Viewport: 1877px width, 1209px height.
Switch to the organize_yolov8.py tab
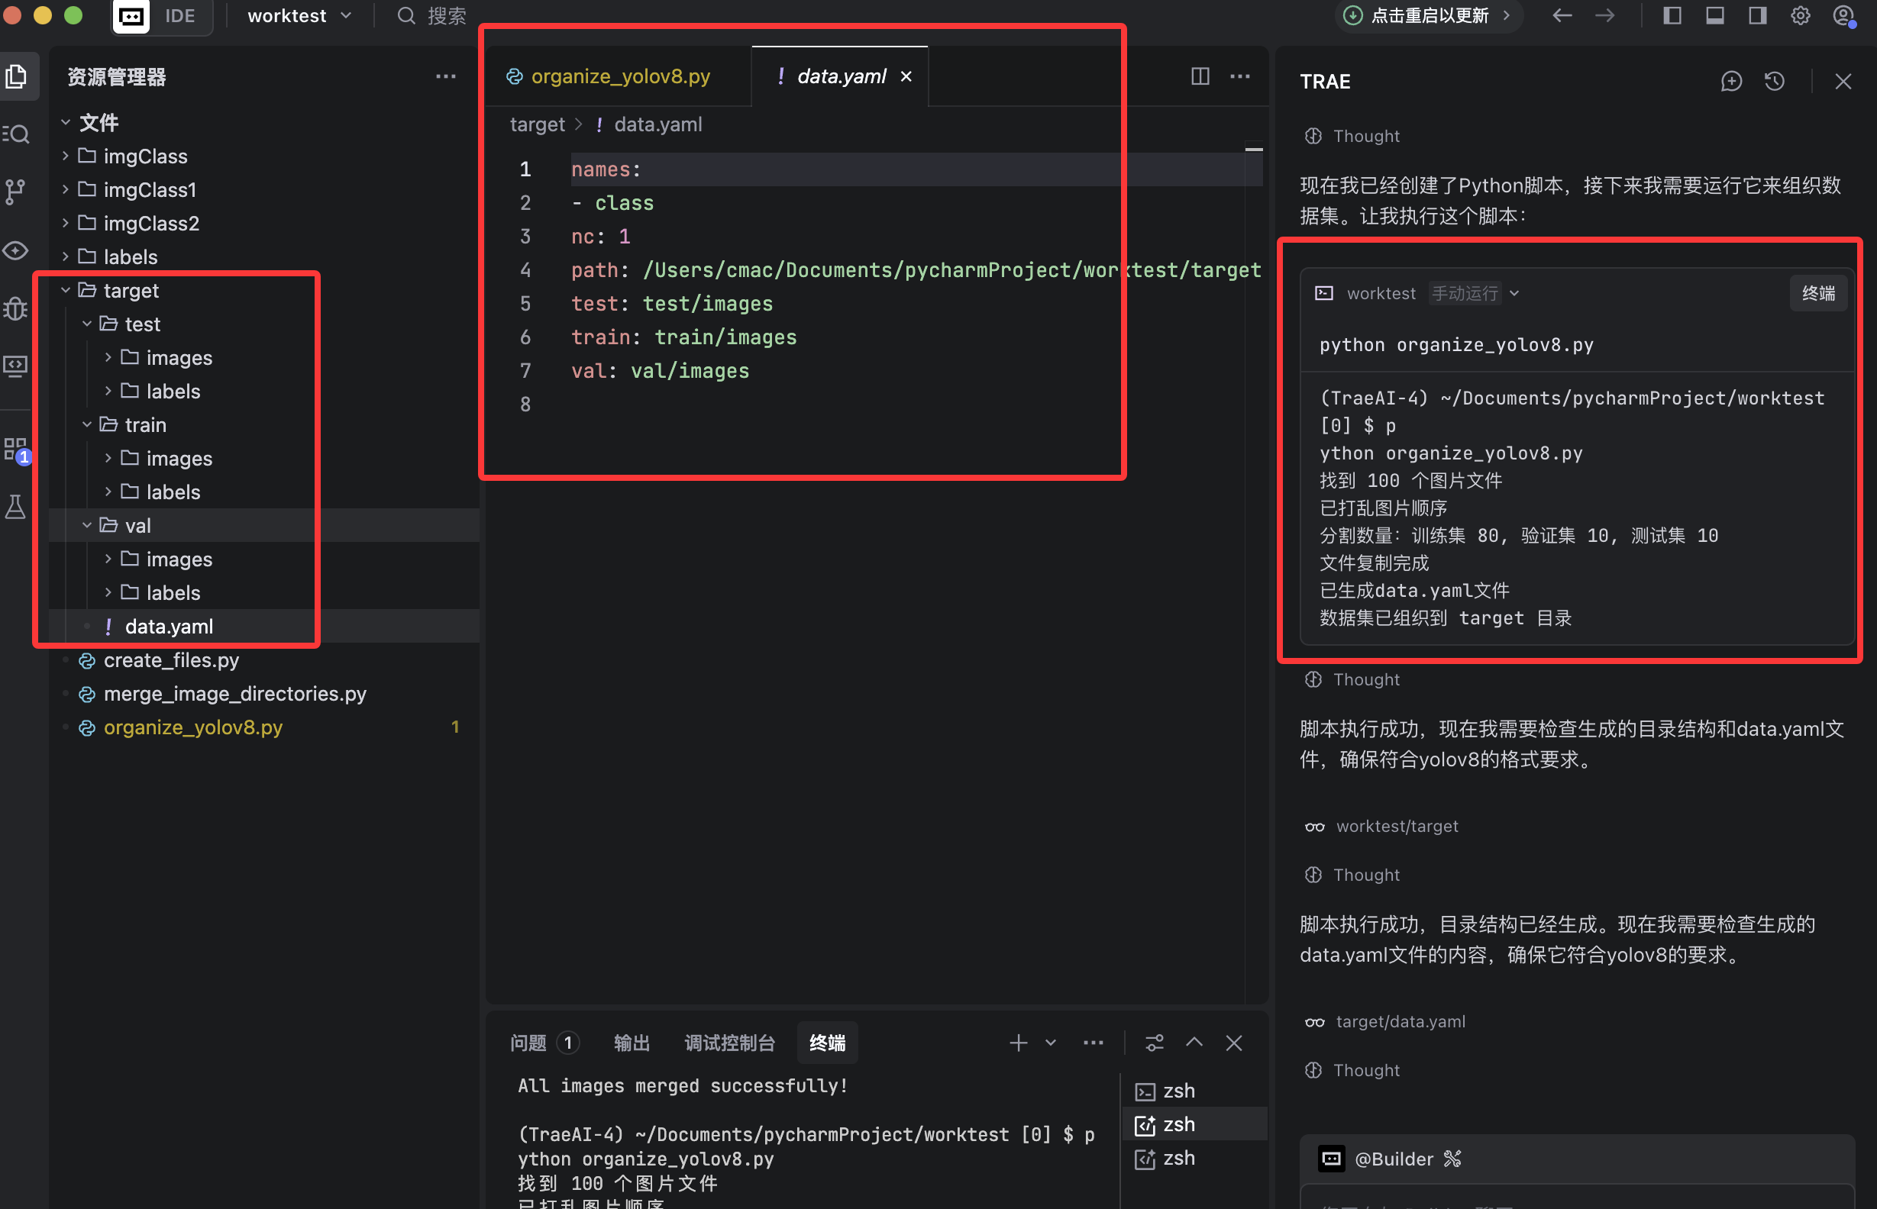tap(619, 76)
